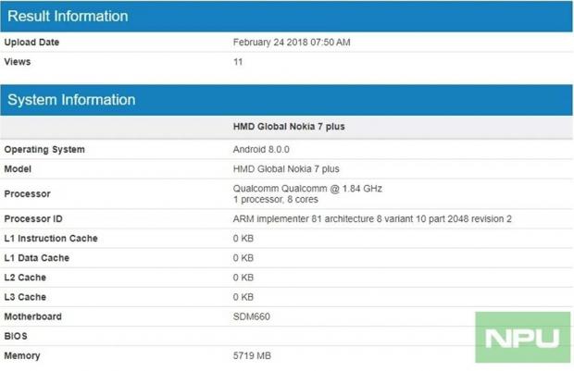
Task: Click the L1 Instruction Cache label
Action: pos(51,239)
